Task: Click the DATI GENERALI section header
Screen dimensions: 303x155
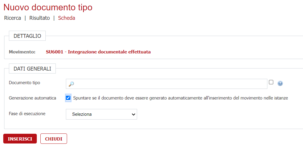Action: (32, 68)
